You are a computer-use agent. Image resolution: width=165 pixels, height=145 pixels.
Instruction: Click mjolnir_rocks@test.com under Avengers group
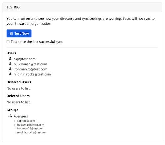pos(32,132)
